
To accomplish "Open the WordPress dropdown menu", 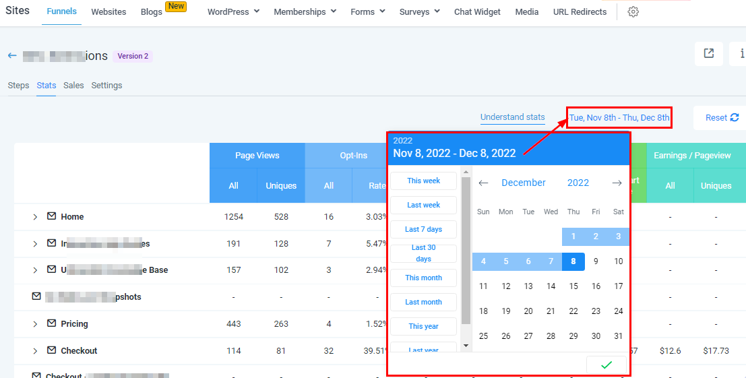I will tap(233, 12).
